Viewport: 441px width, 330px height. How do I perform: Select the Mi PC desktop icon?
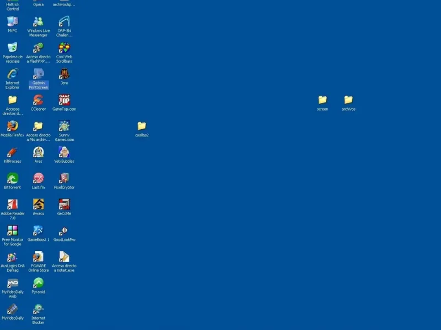[x=12, y=21]
